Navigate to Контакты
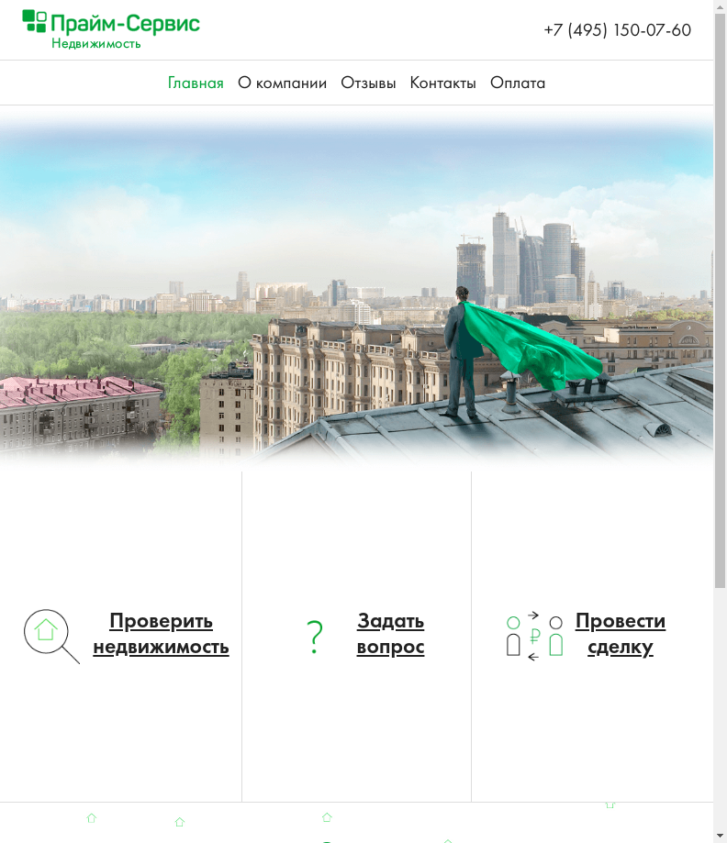The height and width of the screenshot is (843, 727). 442,83
